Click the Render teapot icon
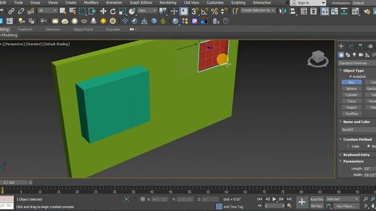Viewport: 376px width, 211px height. (367, 11)
